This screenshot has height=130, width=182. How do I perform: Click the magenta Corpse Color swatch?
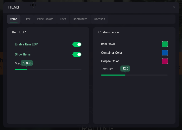point(165,61)
